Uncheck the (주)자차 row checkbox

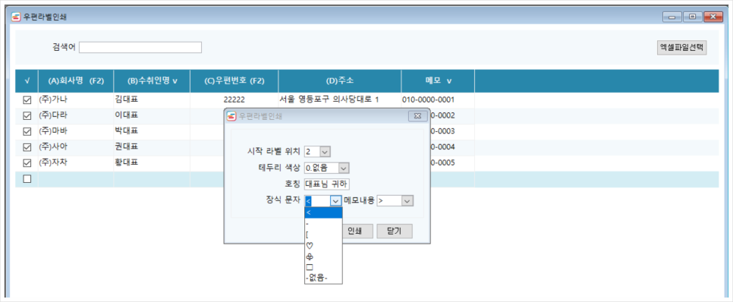27,163
